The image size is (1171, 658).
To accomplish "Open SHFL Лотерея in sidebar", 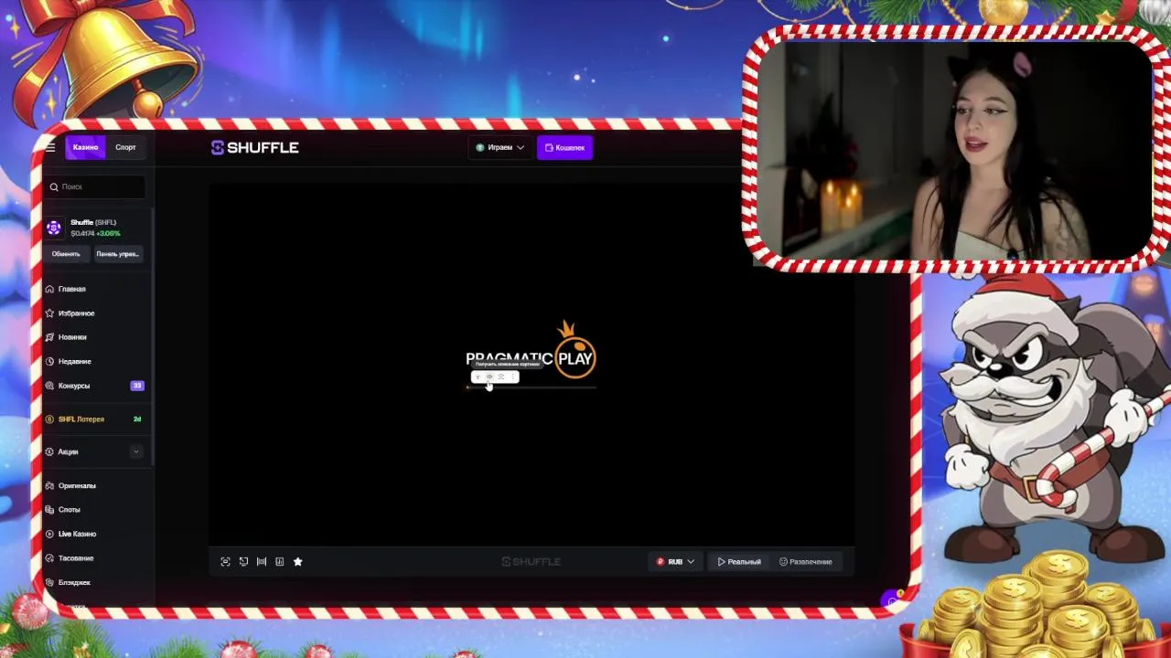I will click(81, 419).
